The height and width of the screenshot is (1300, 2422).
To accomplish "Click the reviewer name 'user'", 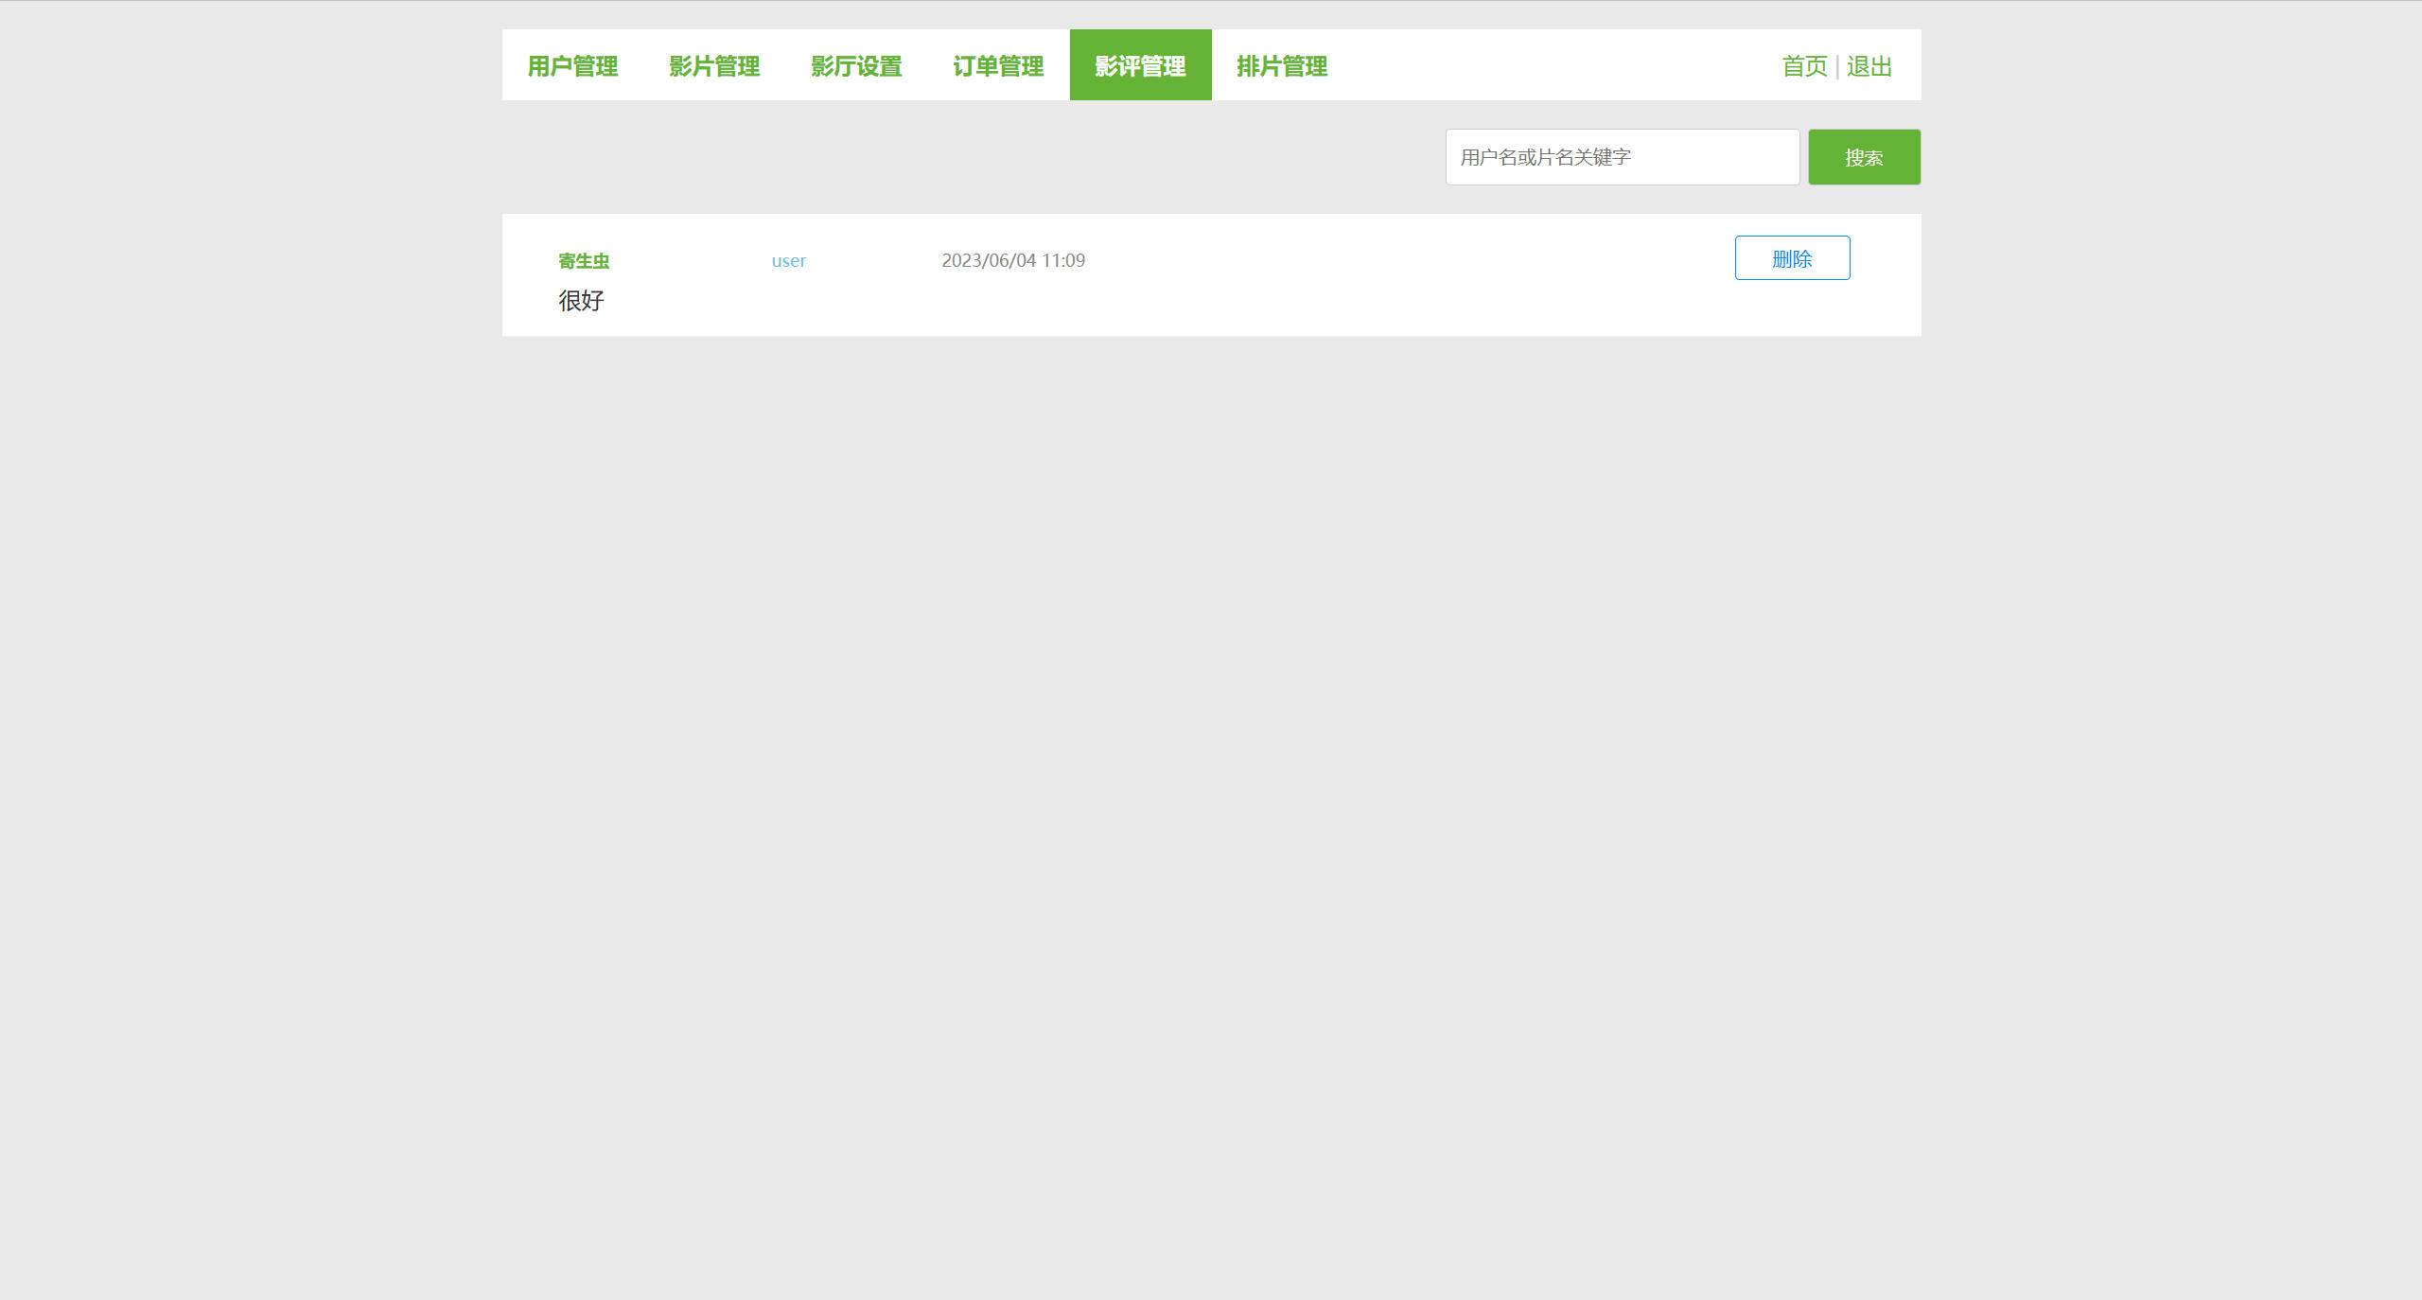I will point(788,261).
